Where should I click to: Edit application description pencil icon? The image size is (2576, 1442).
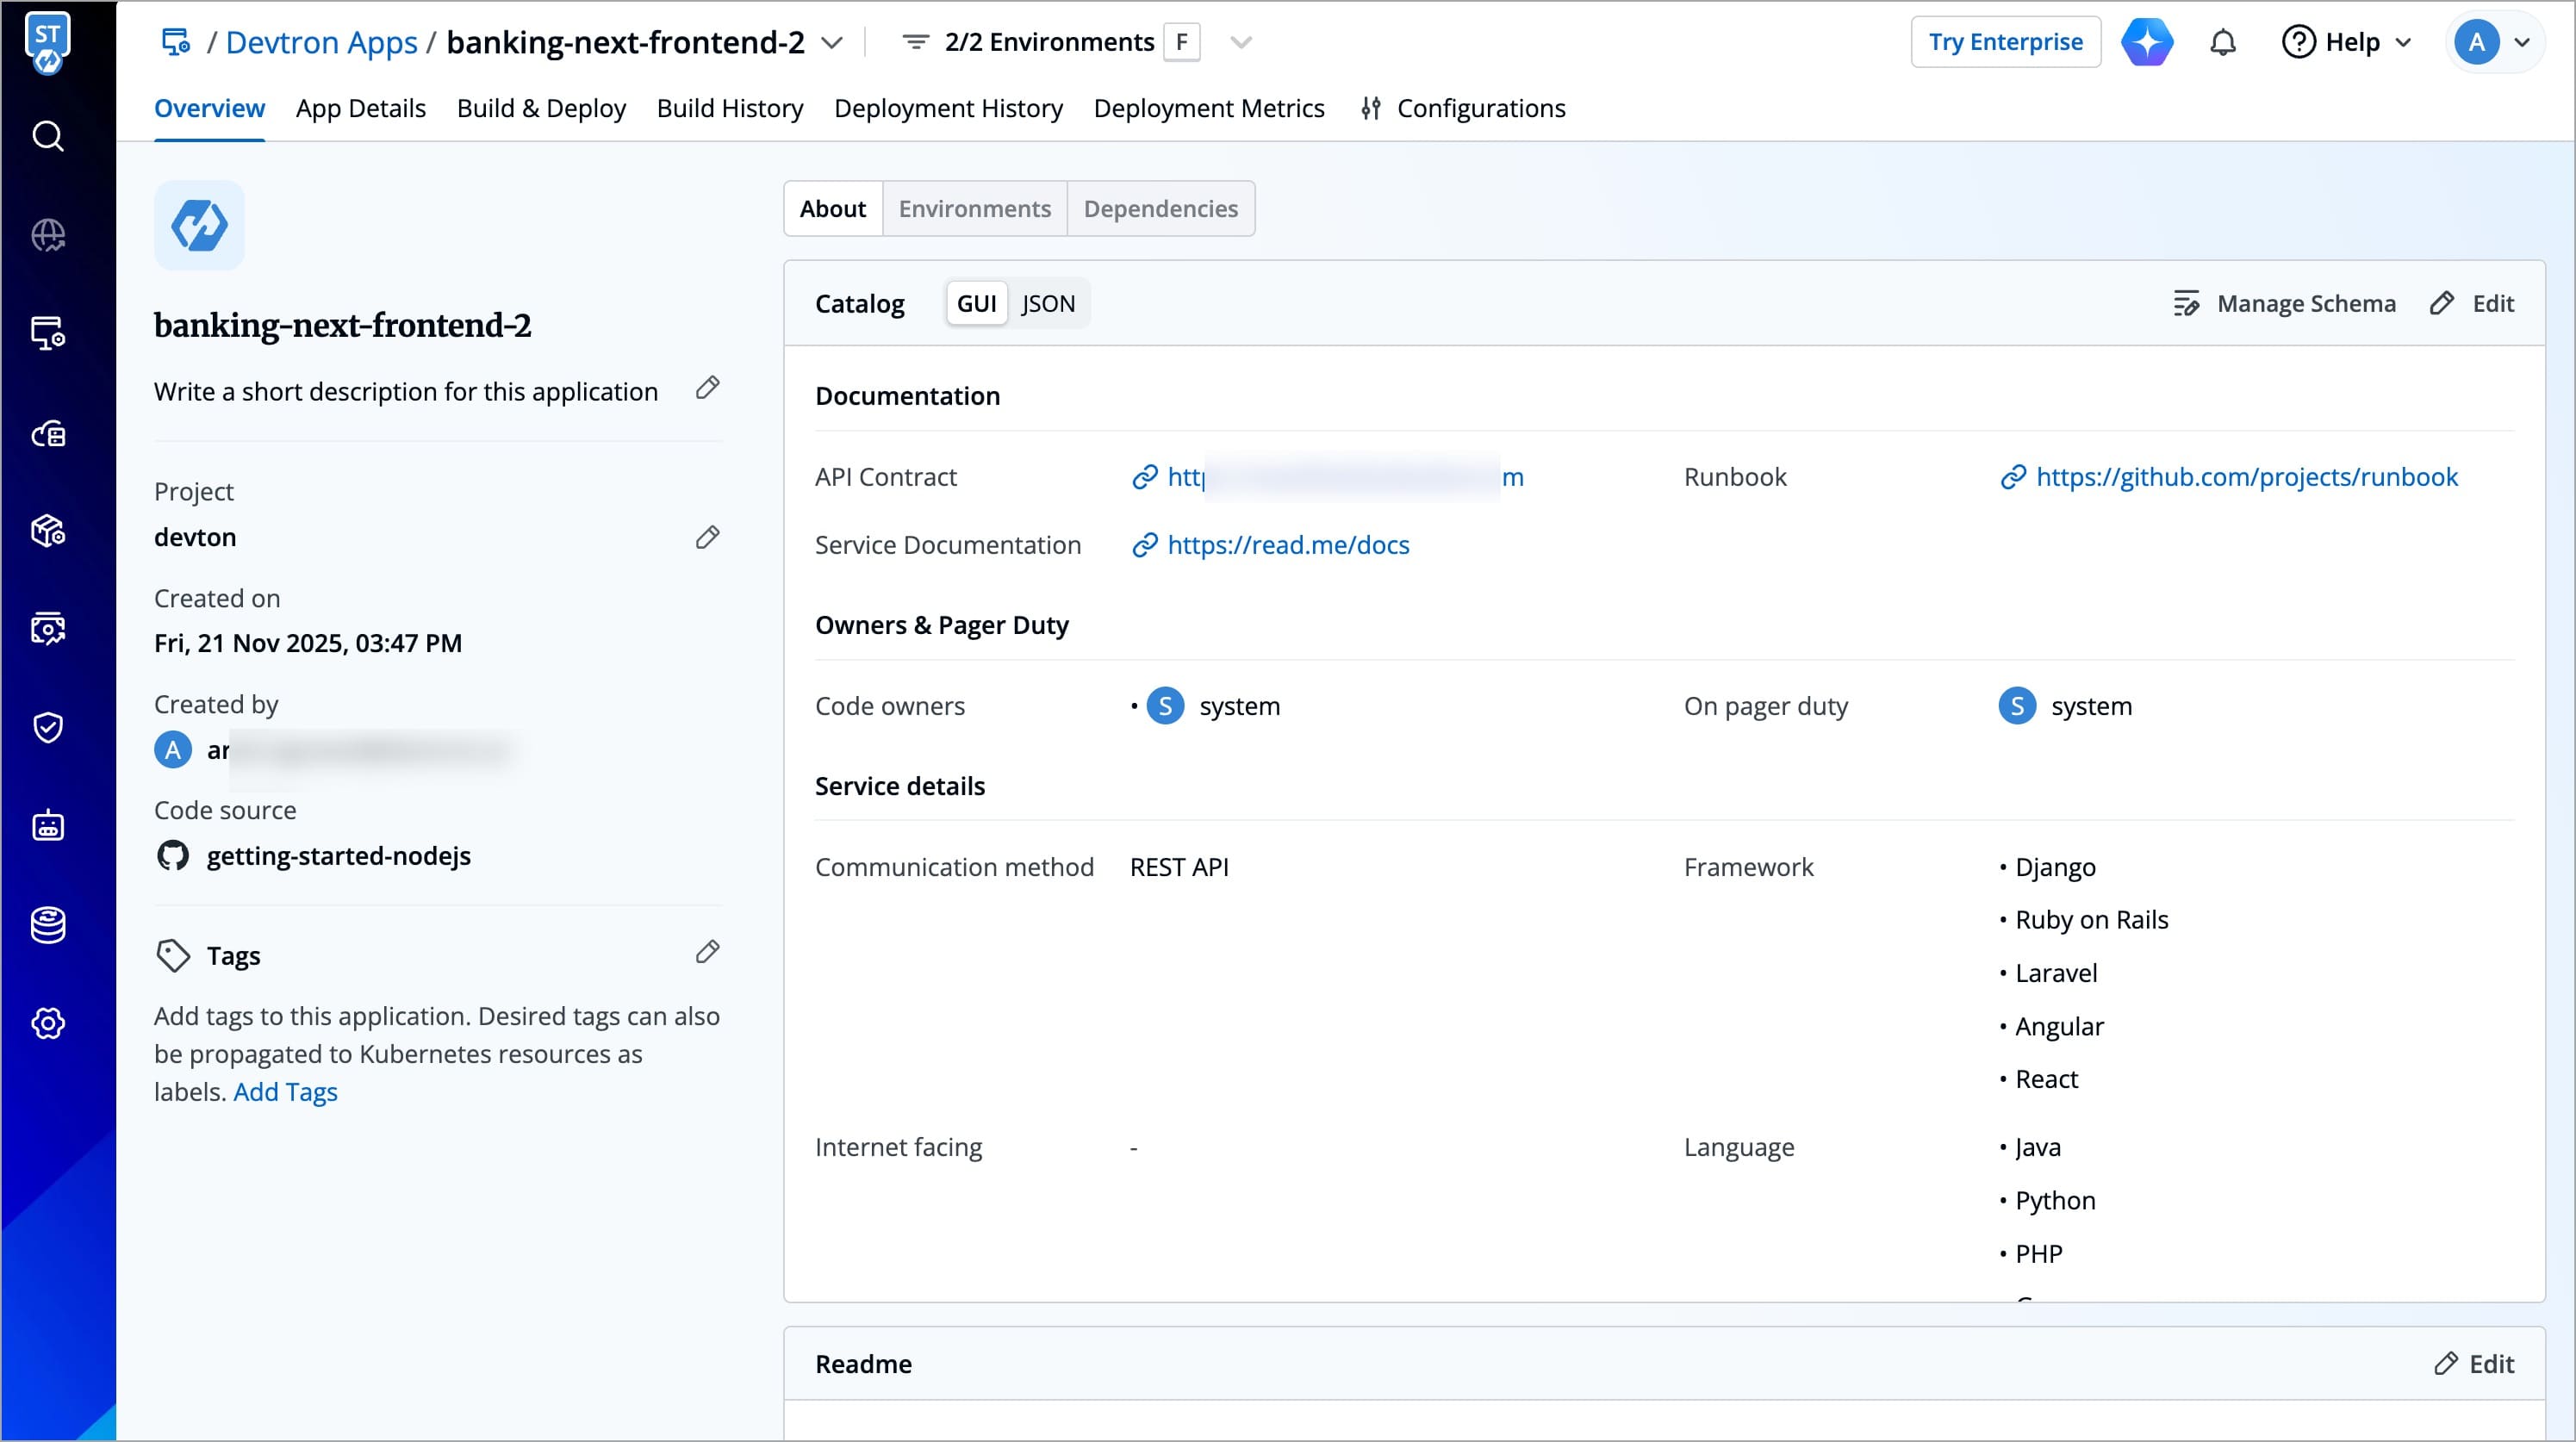[x=707, y=388]
